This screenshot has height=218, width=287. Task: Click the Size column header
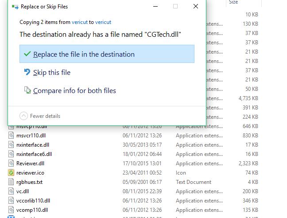tap(233, 2)
